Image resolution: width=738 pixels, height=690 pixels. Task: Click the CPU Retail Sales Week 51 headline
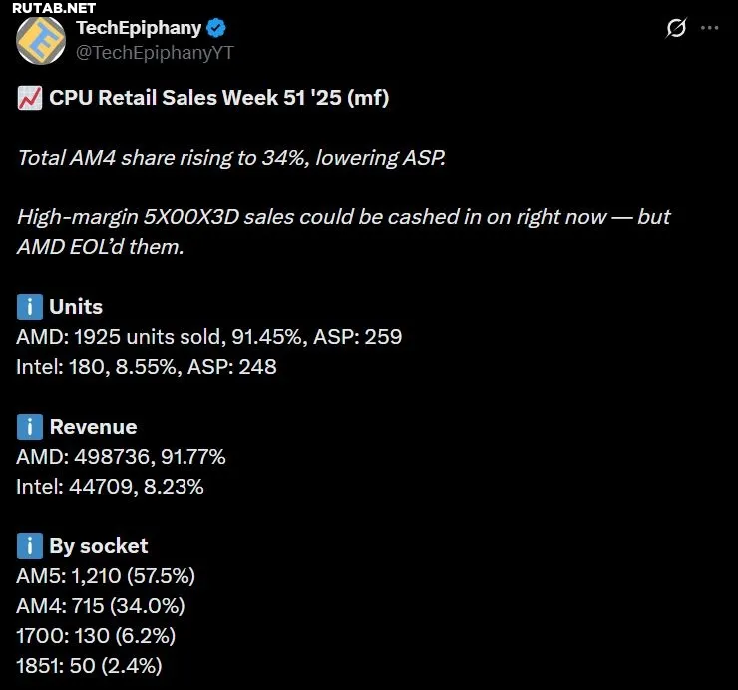pyautogui.click(x=218, y=98)
